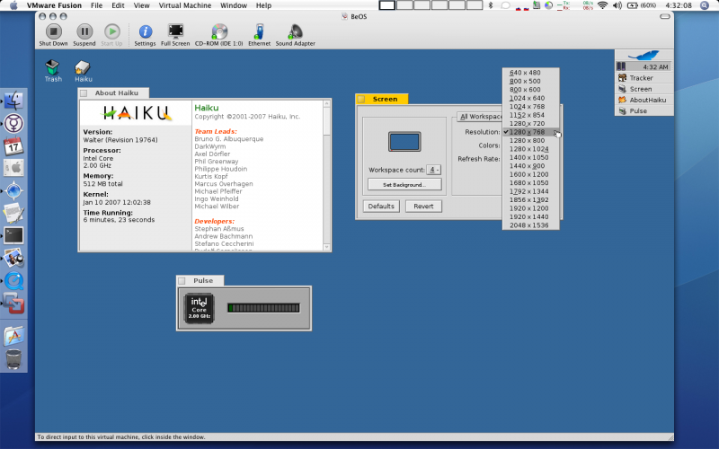This screenshot has height=449, width=719.
Task: Click the Screen window close box
Action: [x=361, y=99]
